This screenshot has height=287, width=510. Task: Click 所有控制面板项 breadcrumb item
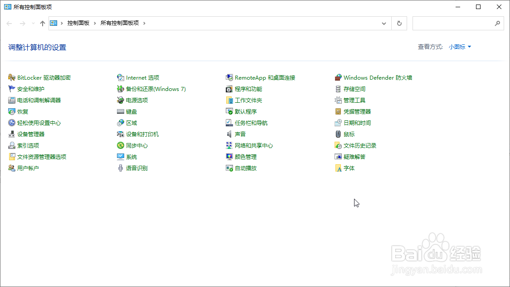(119, 23)
